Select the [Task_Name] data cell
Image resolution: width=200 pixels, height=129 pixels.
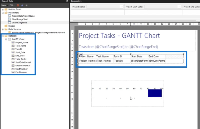(104, 61)
